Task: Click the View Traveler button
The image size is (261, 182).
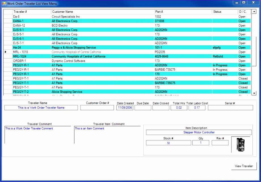Action: click(x=244, y=166)
